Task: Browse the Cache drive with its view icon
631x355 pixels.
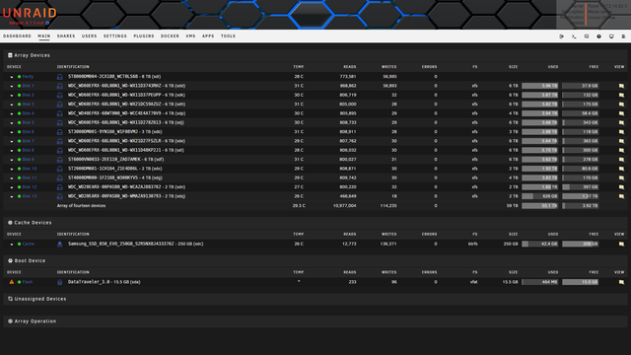Action: click(x=621, y=244)
